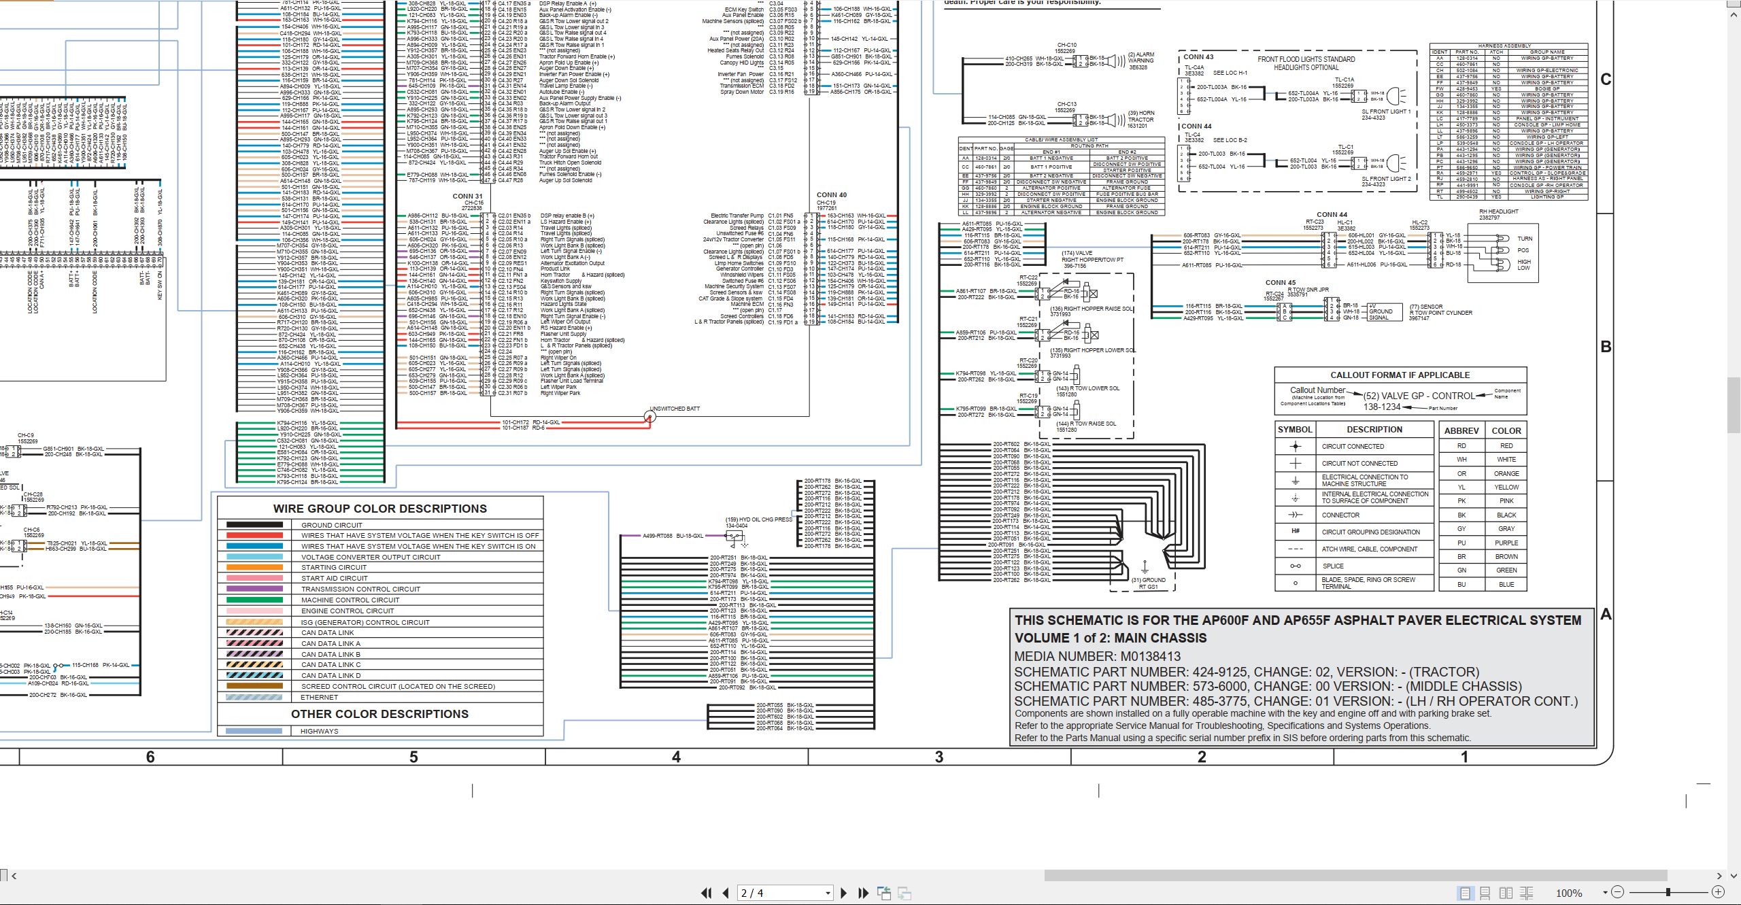Open the zoom percentage dropdown arrow
1741x905 pixels.
[1605, 892]
